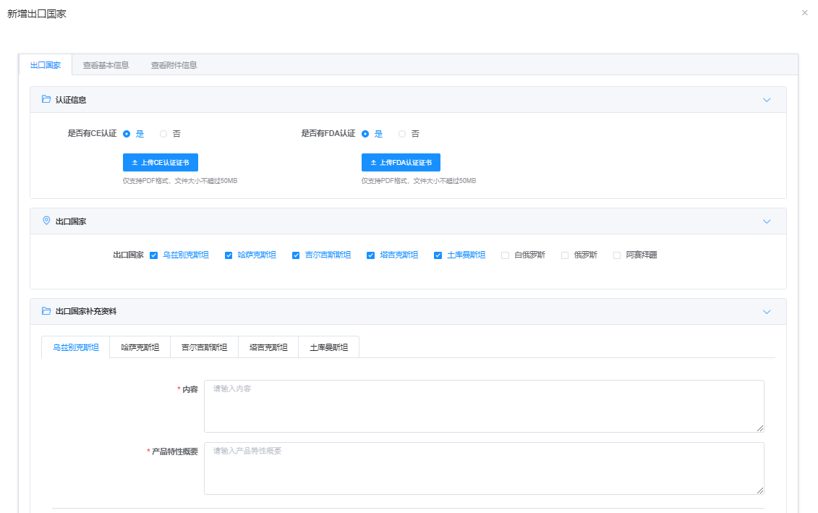Click resize handle of 产品特性概要 textarea
The height and width of the screenshot is (513, 818).
point(760,491)
